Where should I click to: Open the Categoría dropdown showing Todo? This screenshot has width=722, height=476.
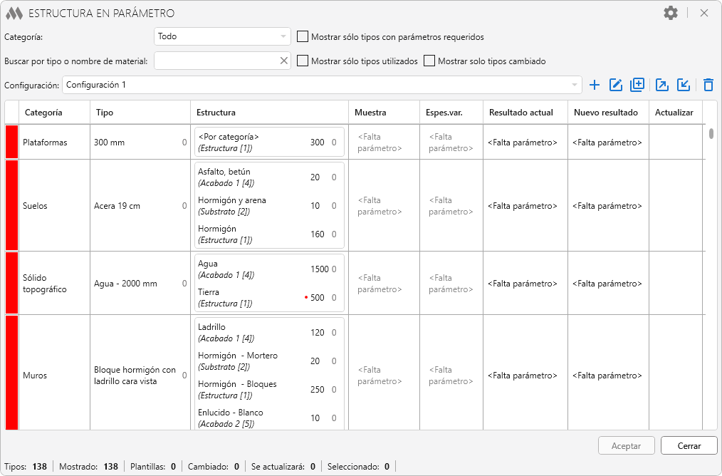[x=222, y=36]
